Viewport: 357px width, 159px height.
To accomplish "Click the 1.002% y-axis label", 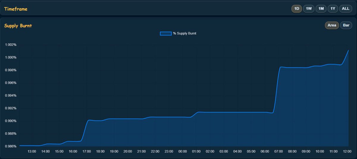I will [x=10, y=45].
